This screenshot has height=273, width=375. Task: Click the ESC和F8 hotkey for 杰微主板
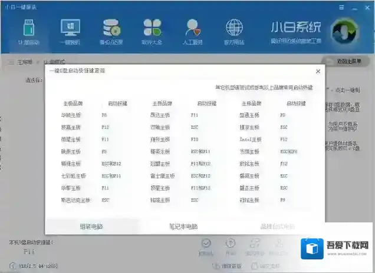coord(289,152)
